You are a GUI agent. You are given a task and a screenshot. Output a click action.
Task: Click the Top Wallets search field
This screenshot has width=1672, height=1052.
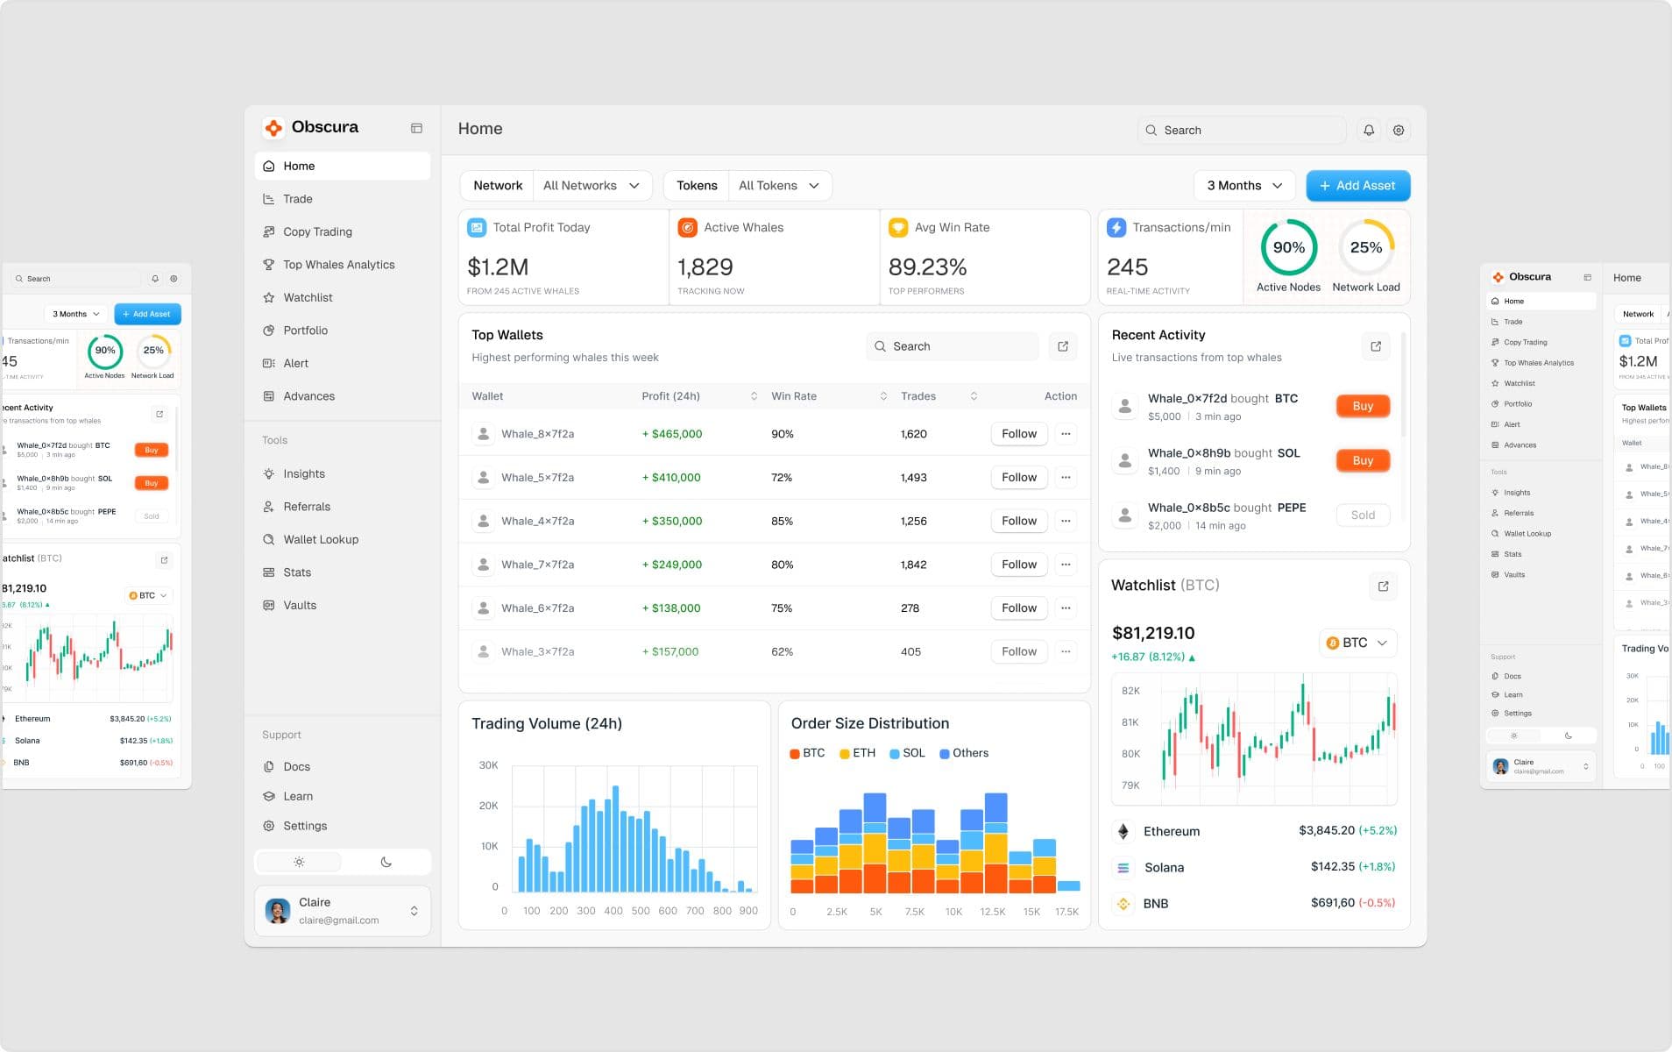click(953, 346)
